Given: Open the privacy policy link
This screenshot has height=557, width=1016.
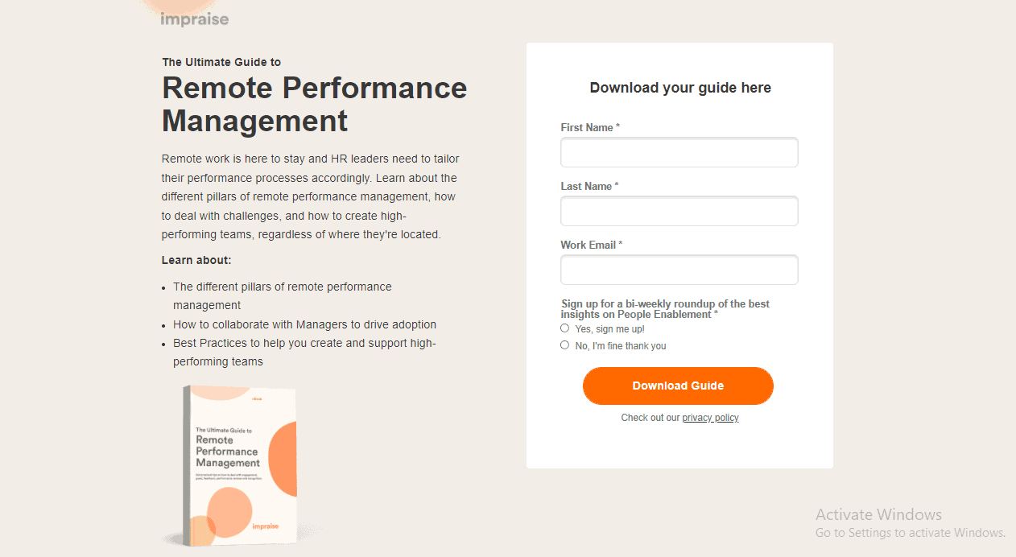Looking at the screenshot, I should pyautogui.click(x=710, y=418).
